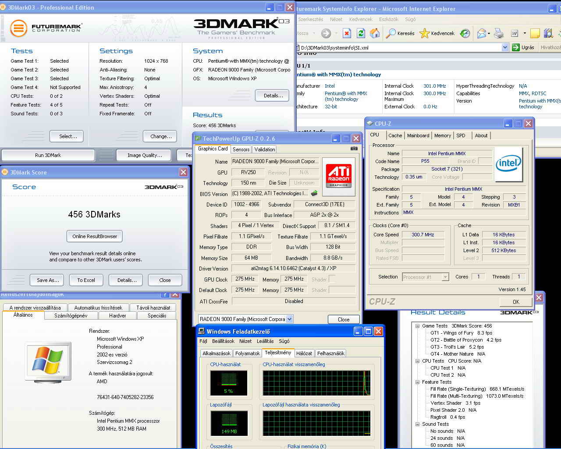Screen dimensions: 561x449
Task: Click the Close button in GPU-Z
Action: (344, 319)
